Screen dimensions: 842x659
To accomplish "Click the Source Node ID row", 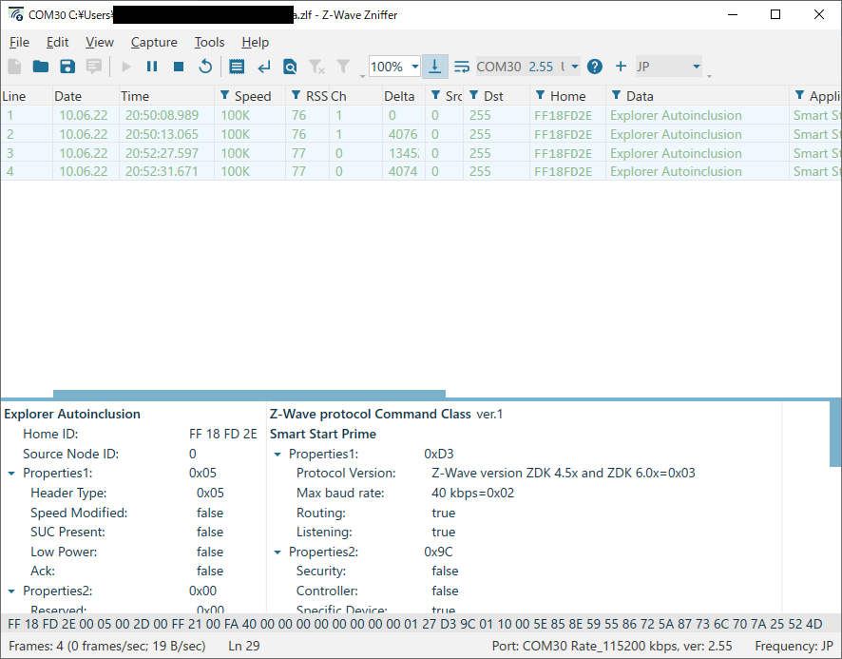I will tap(133, 454).
